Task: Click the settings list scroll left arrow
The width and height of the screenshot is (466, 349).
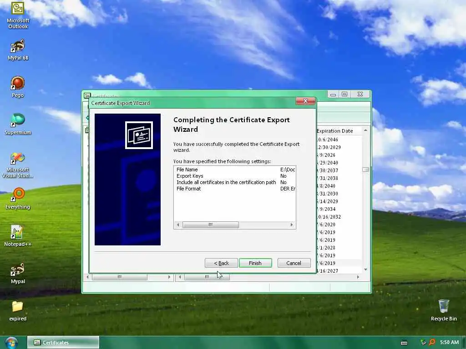Action: click(x=178, y=224)
